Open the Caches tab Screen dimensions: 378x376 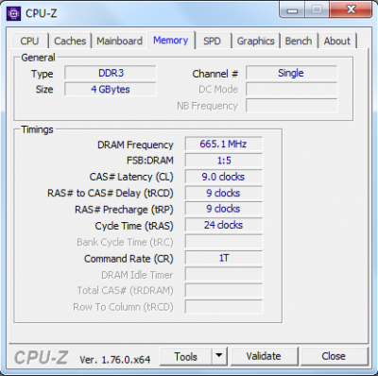pyautogui.click(x=70, y=41)
